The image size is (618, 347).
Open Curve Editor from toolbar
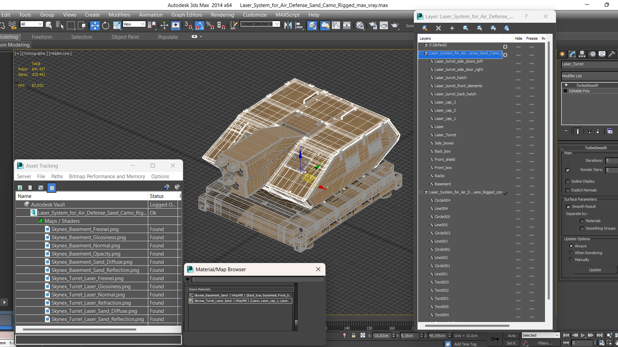click(336, 25)
